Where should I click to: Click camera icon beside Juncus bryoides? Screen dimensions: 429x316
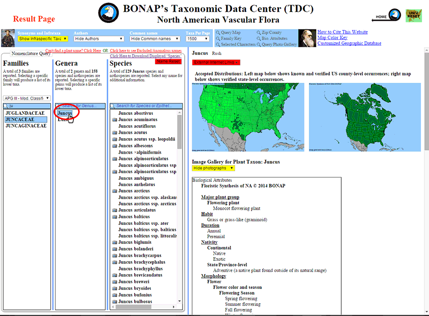[115, 288]
